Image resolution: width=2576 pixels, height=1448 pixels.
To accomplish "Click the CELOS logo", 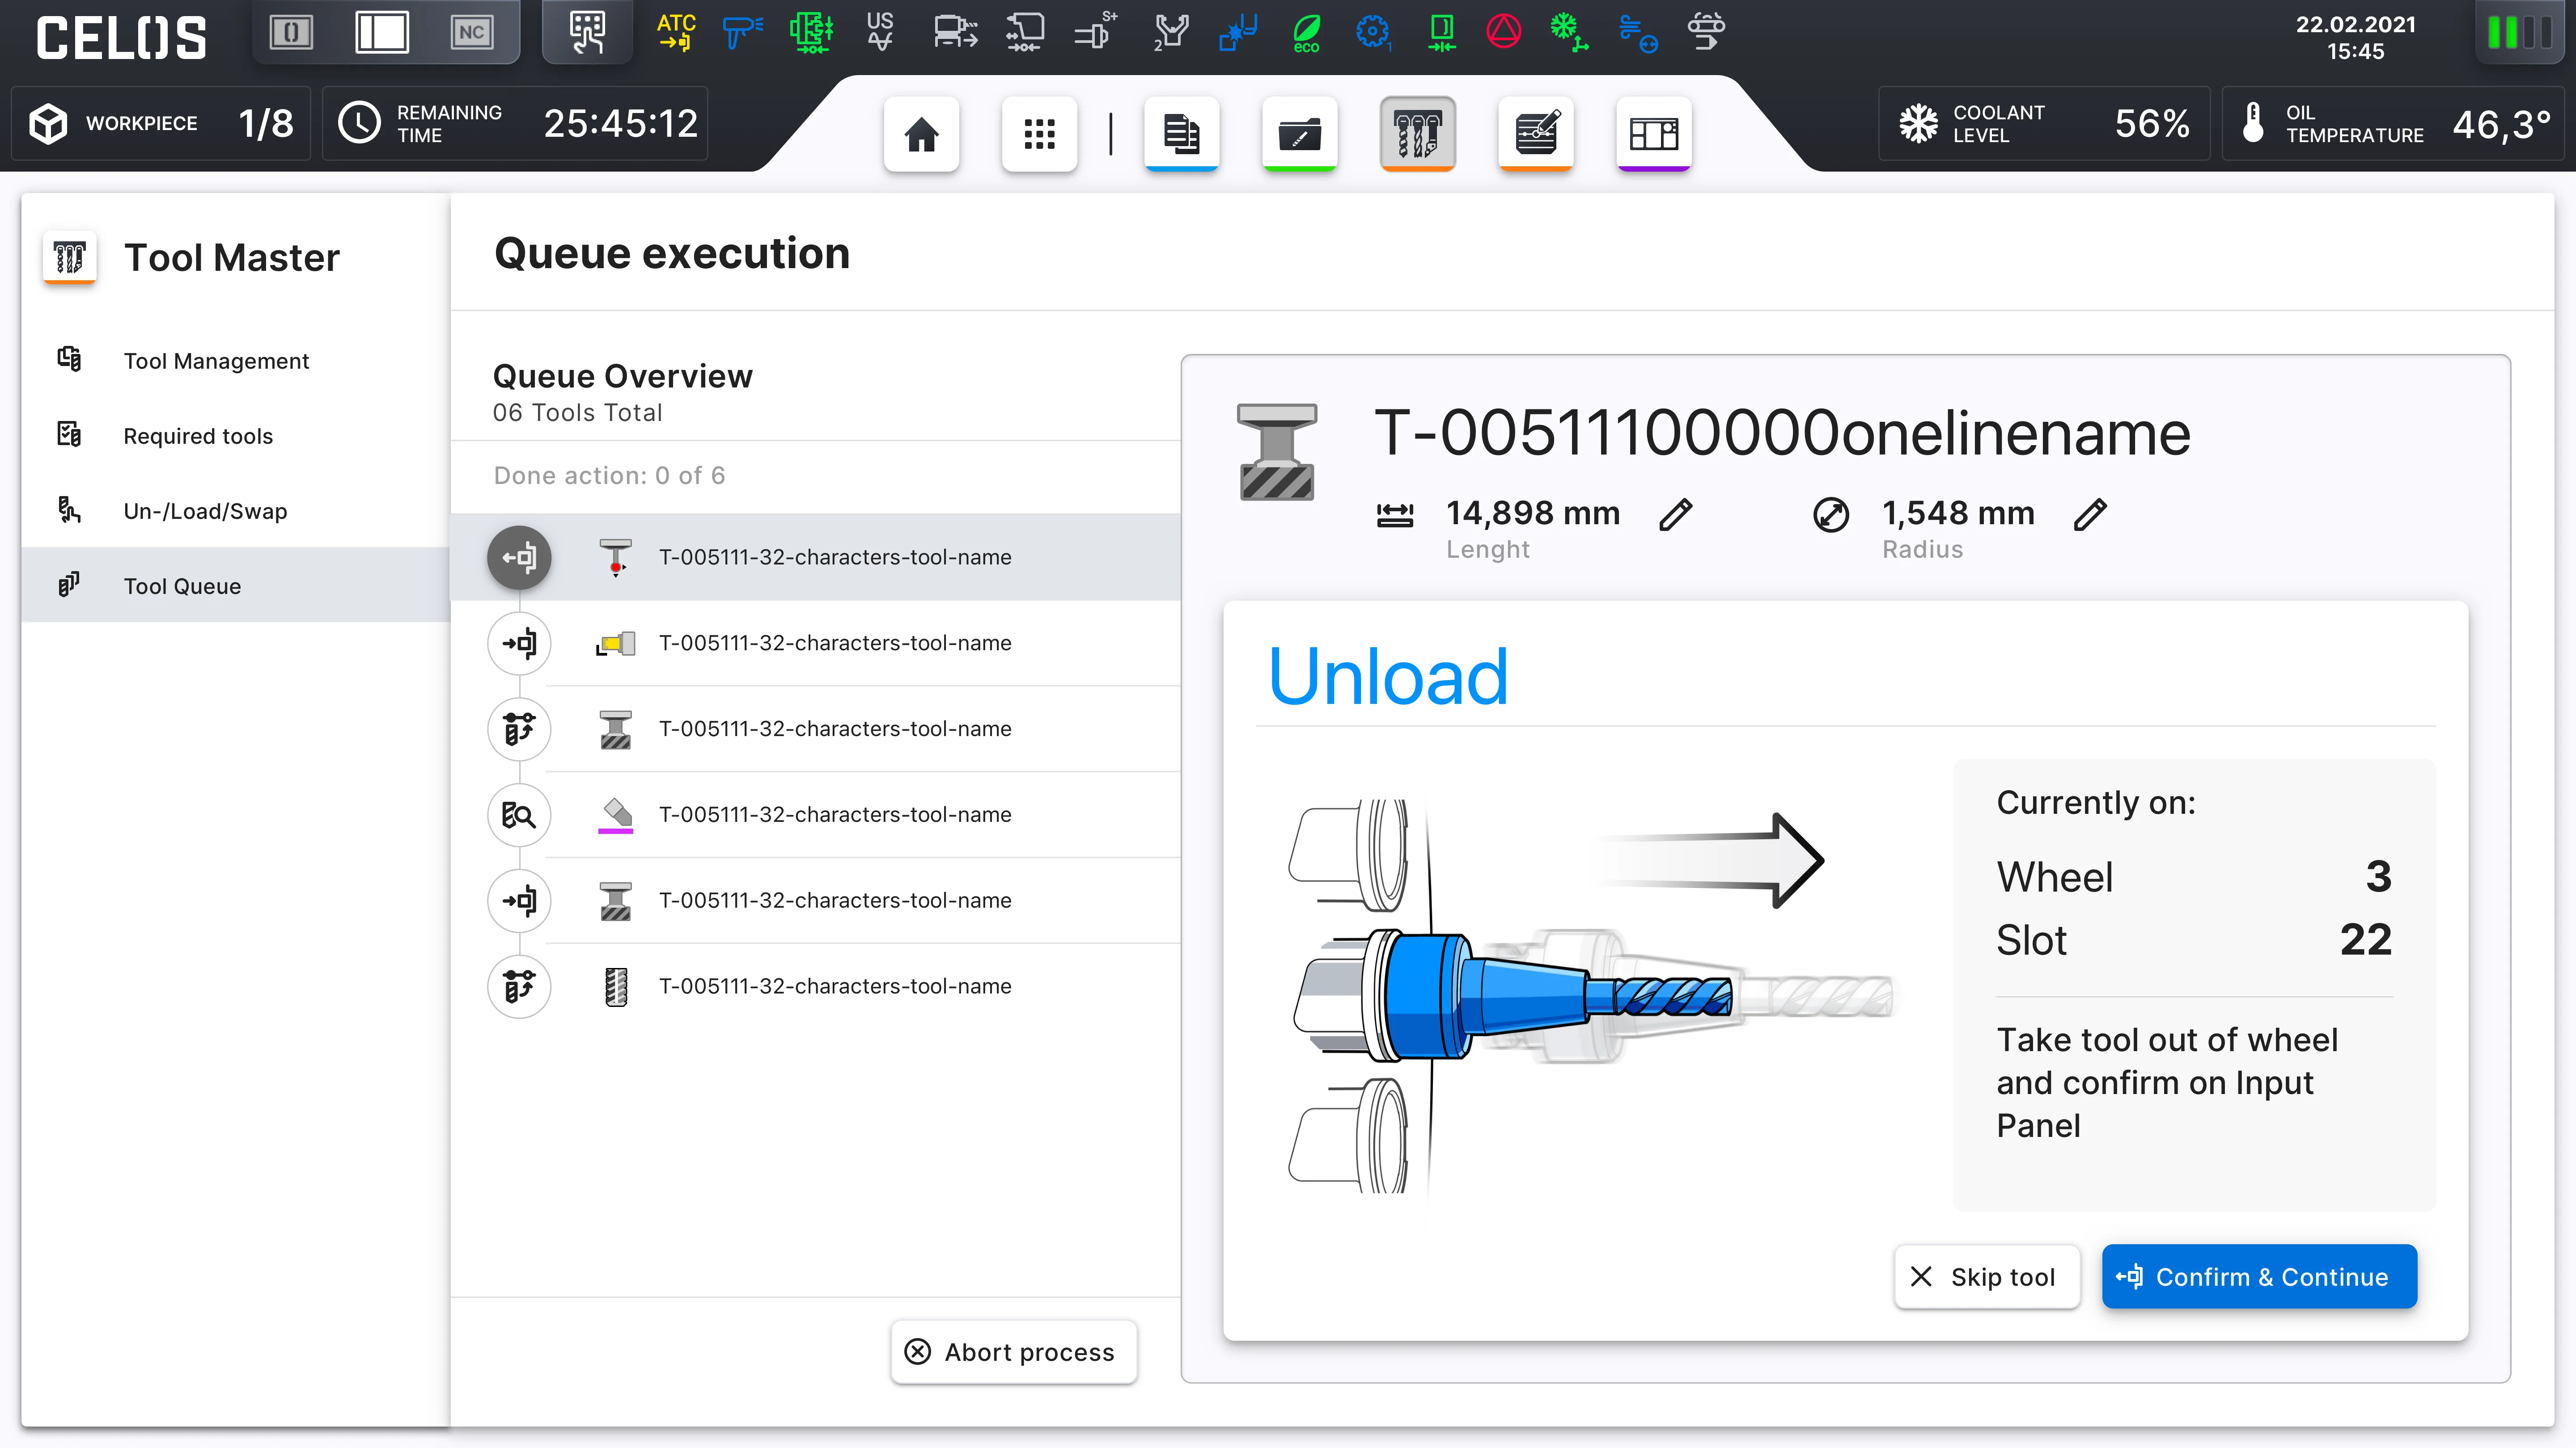I will 122,38.
